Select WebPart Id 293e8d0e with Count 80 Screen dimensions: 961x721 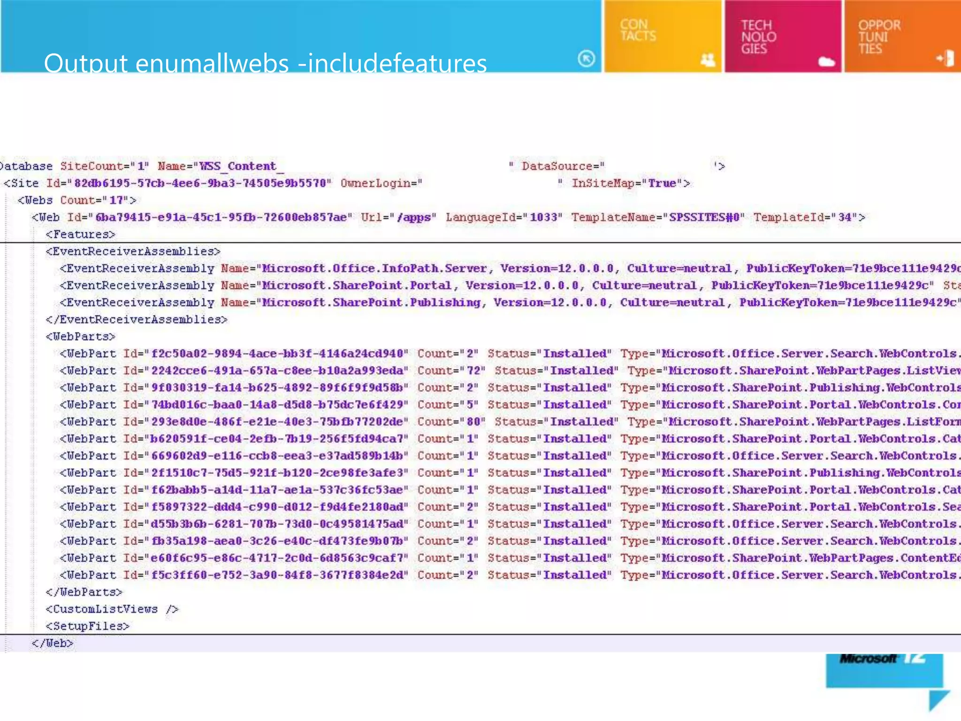point(510,422)
